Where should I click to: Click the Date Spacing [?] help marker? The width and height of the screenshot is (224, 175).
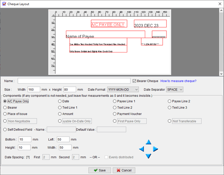click(x=28, y=157)
